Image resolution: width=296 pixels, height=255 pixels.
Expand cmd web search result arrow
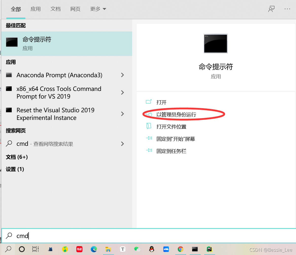(x=123, y=144)
